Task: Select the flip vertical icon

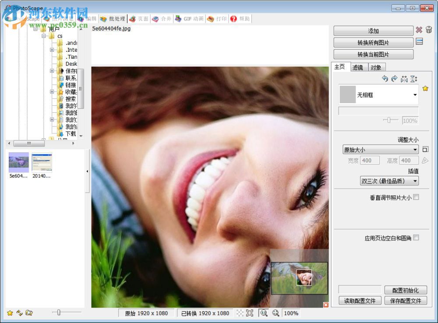Action: click(x=414, y=79)
